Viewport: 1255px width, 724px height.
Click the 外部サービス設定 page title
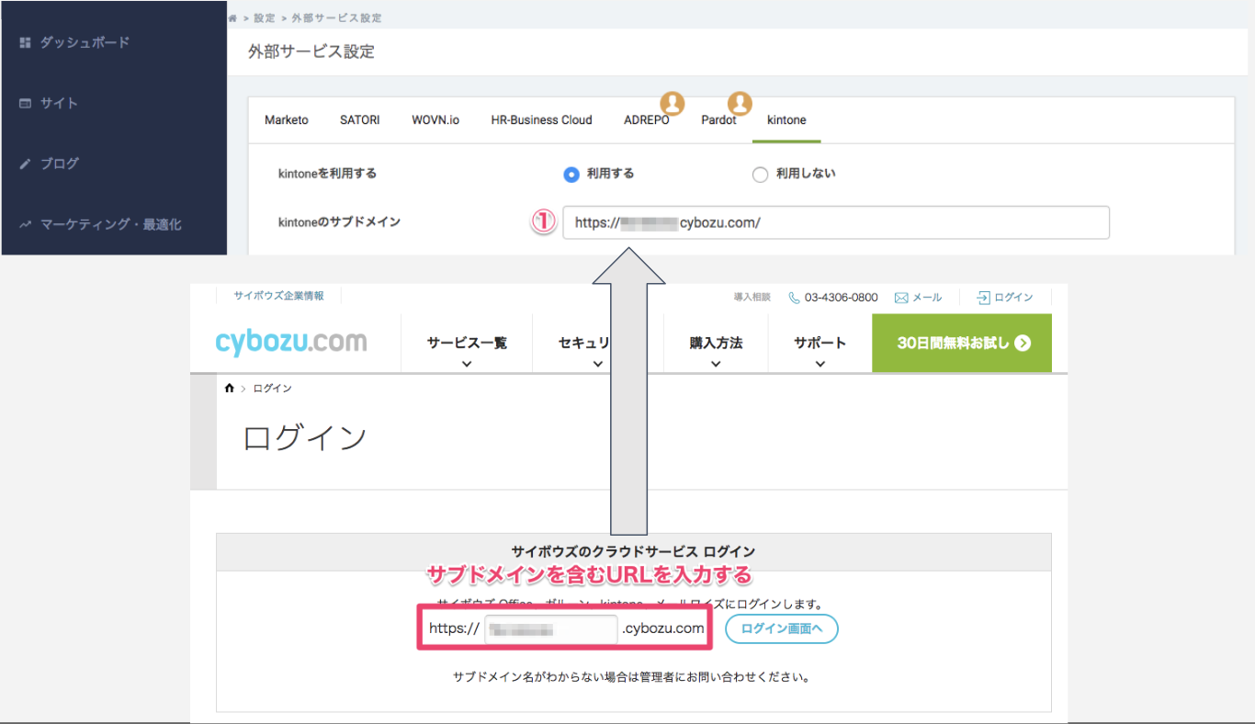[x=311, y=51]
